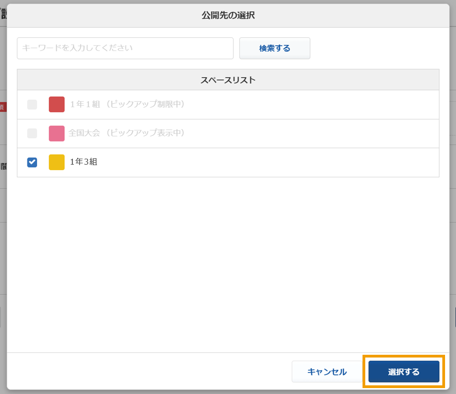This screenshot has height=394, width=456.
Task: Select the text 全国大会（ピックアップ表示中）
Action: [127, 133]
